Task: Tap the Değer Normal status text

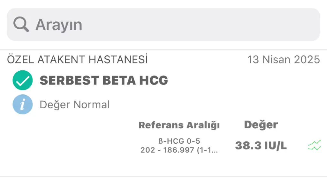Action: tap(74, 104)
